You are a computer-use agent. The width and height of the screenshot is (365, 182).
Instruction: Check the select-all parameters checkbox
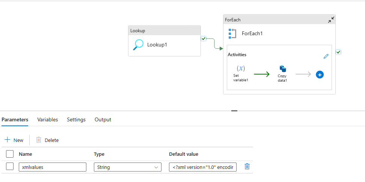click(x=10, y=154)
